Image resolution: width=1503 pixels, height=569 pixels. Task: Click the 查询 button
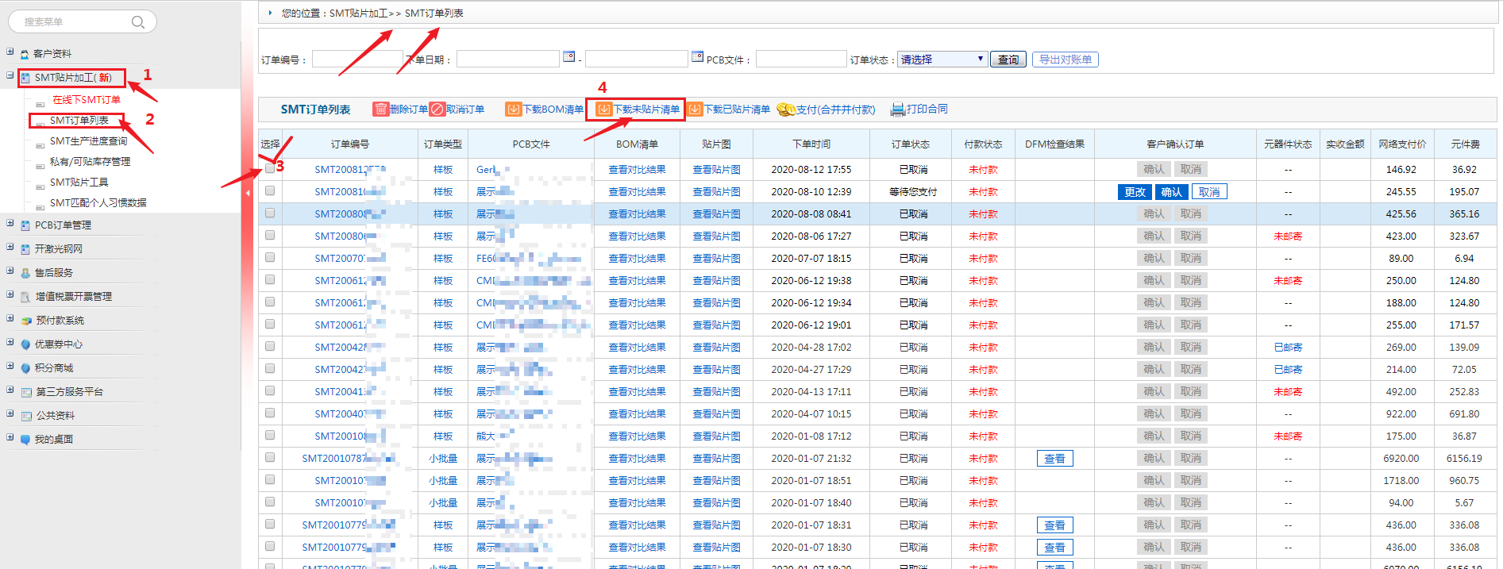[1008, 60]
